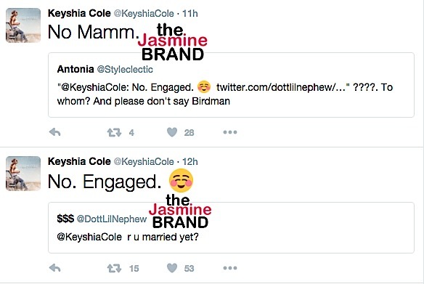
Task: Open more options on "No. Engaged." tweet
Action: [230, 268]
